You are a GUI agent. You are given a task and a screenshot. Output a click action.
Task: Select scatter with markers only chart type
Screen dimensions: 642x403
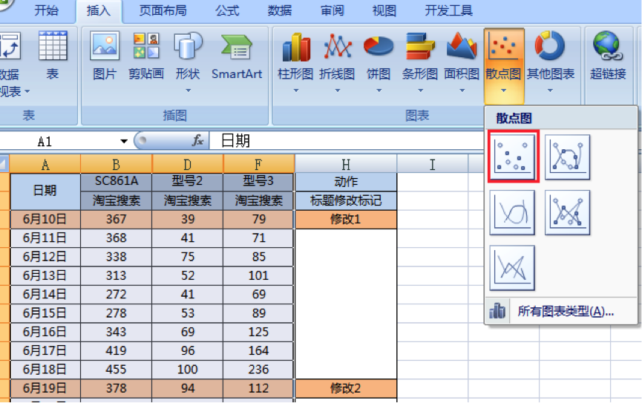(512, 157)
